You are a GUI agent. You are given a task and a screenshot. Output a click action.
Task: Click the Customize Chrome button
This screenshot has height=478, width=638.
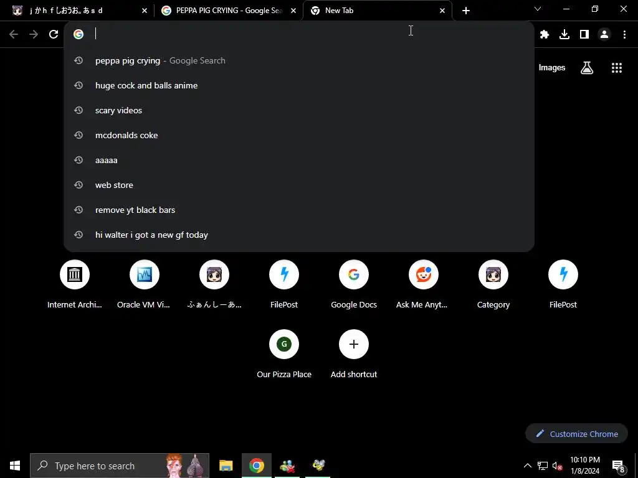coord(576,434)
